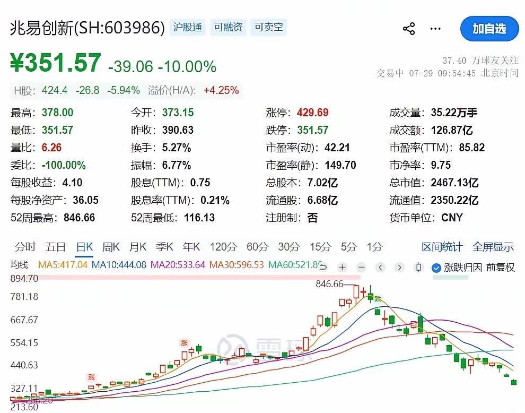Click the 昨收 value 390.63
Screen dimensions: 525x413
pyautogui.click(x=178, y=130)
